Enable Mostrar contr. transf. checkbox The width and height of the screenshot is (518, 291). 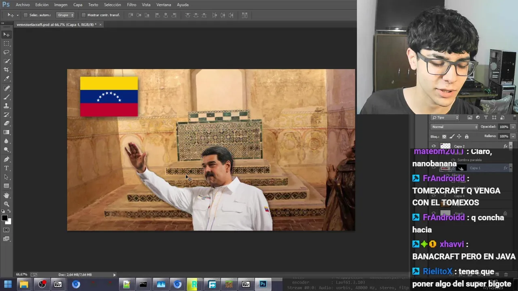point(84,15)
